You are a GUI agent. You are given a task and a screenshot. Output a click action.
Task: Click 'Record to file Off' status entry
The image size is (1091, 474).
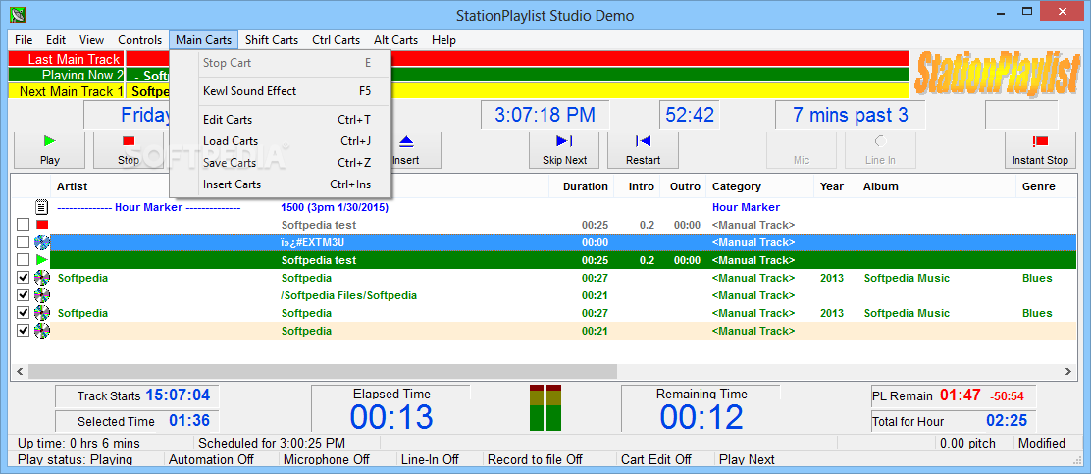tap(535, 459)
